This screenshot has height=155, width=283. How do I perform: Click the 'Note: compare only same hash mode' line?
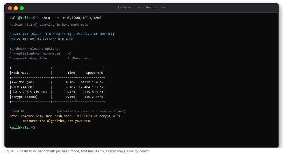point(65,116)
